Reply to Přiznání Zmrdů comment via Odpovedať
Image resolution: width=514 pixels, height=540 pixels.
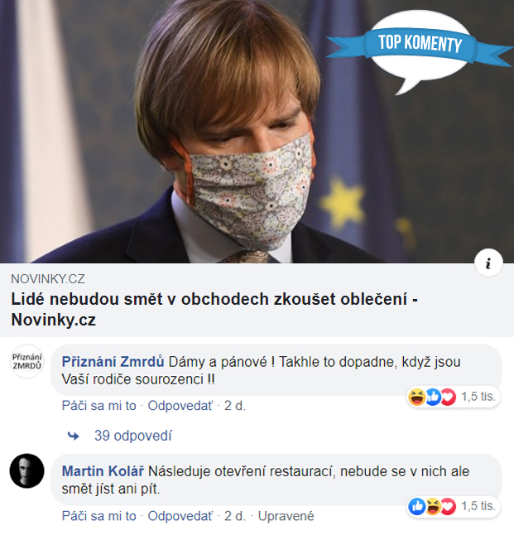[180, 406]
